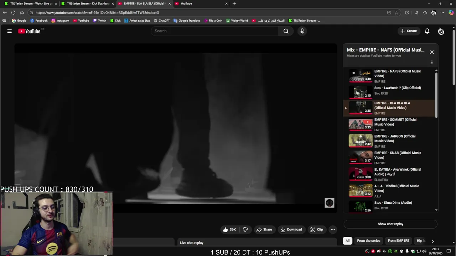Screen dimensions: 456x256
Task: Open Mix playlist options menu
Action: (432, 63)
